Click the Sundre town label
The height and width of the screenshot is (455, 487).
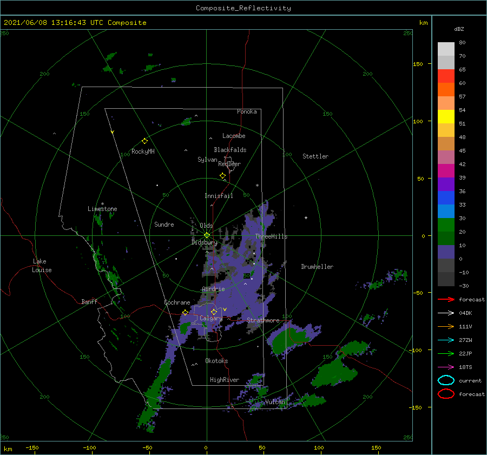[x=164, y=224]
